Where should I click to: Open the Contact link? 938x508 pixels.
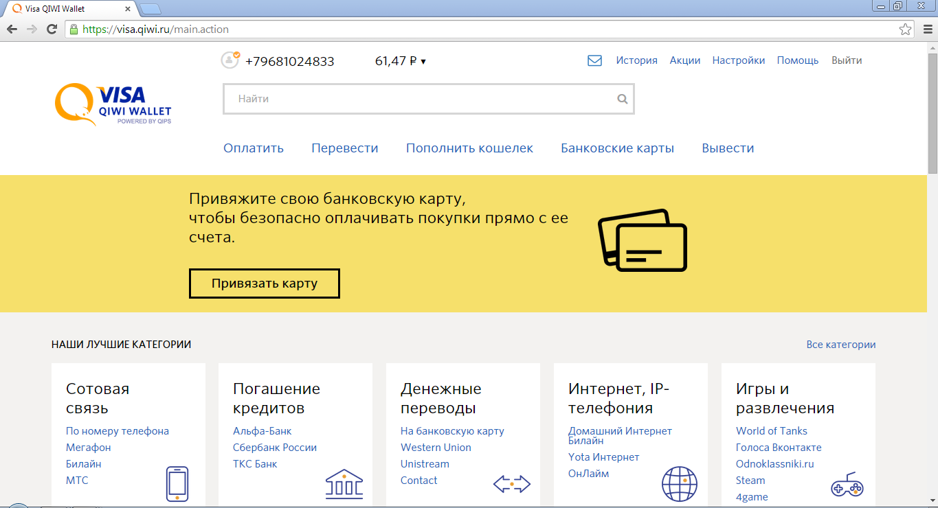pyautogui.click(x=419, y=481)
